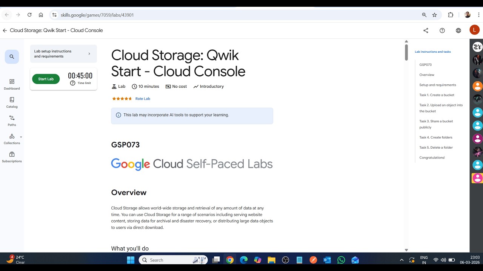Click the share icon in the page header
Screen dimensions: 483x271
point(426,30)
